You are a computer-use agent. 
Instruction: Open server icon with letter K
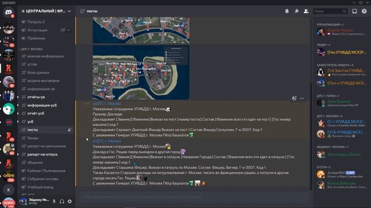click(9, 190)
